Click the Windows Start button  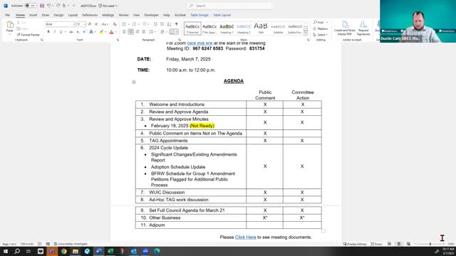click(6, 251)
